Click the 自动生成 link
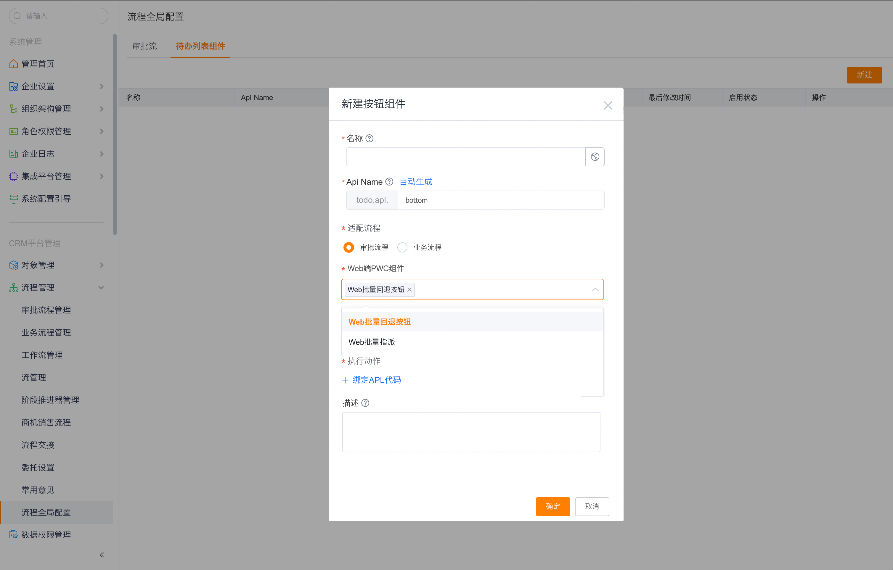Screen dimensions: 893x570 pos(416,182)
